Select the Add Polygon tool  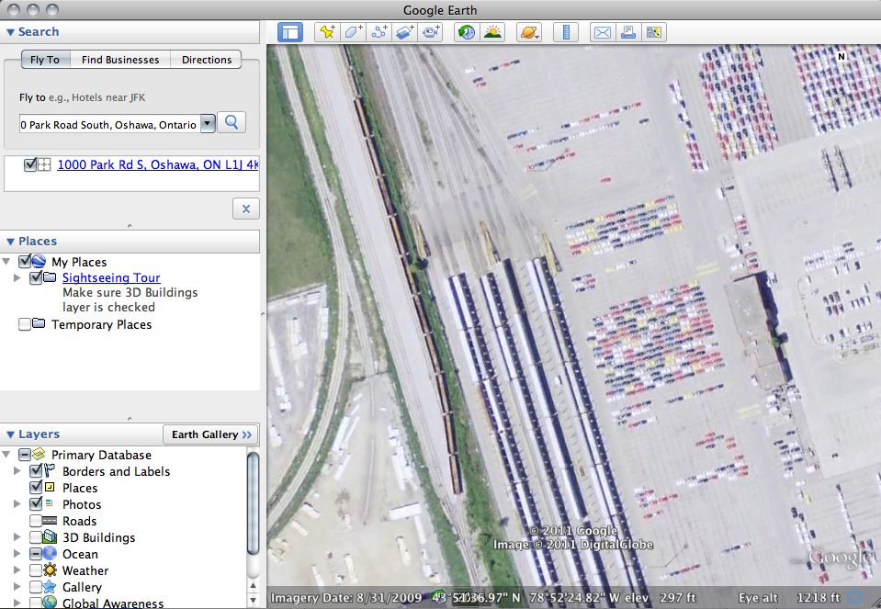click(353, 32)
